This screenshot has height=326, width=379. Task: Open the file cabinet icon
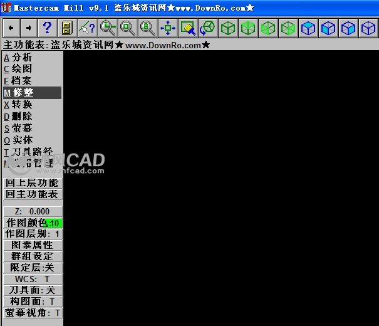(68, 28)
